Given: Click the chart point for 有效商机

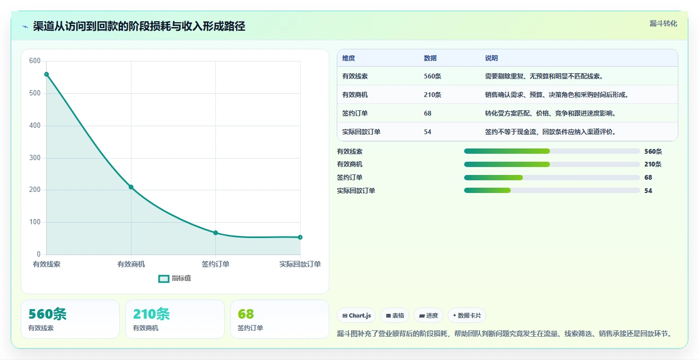Looking at the screenshot, I should point(131,187).
